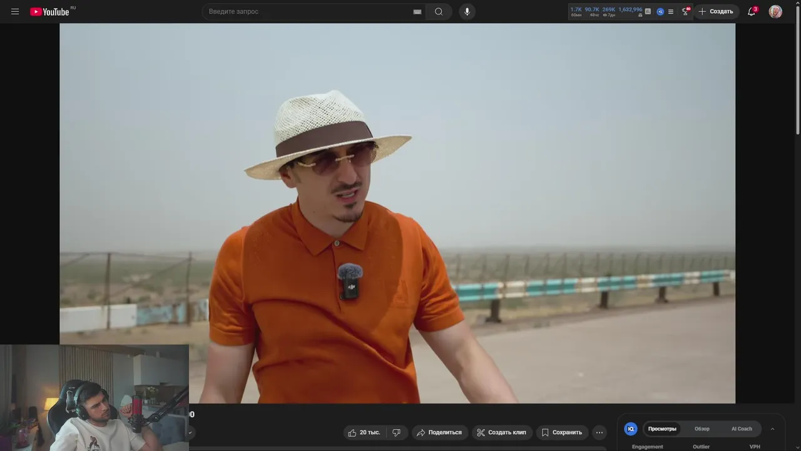This screenshot has width=801, height=451.
Task: Click the magnifier search button
Action: (x=439, y=11)
